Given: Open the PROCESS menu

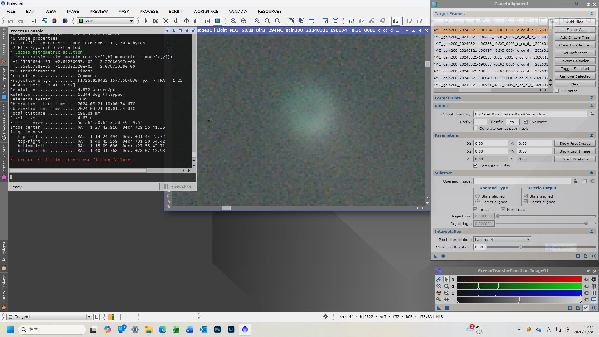Looking at the screenshot, I should tap(149, 11).
